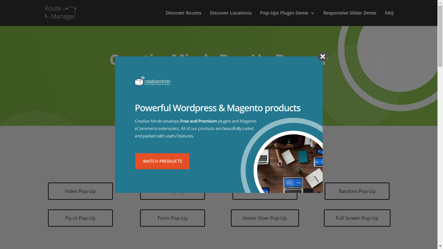443x249 pixels.
Task: Click the creativeminds logo in popup
Action: 153,81
